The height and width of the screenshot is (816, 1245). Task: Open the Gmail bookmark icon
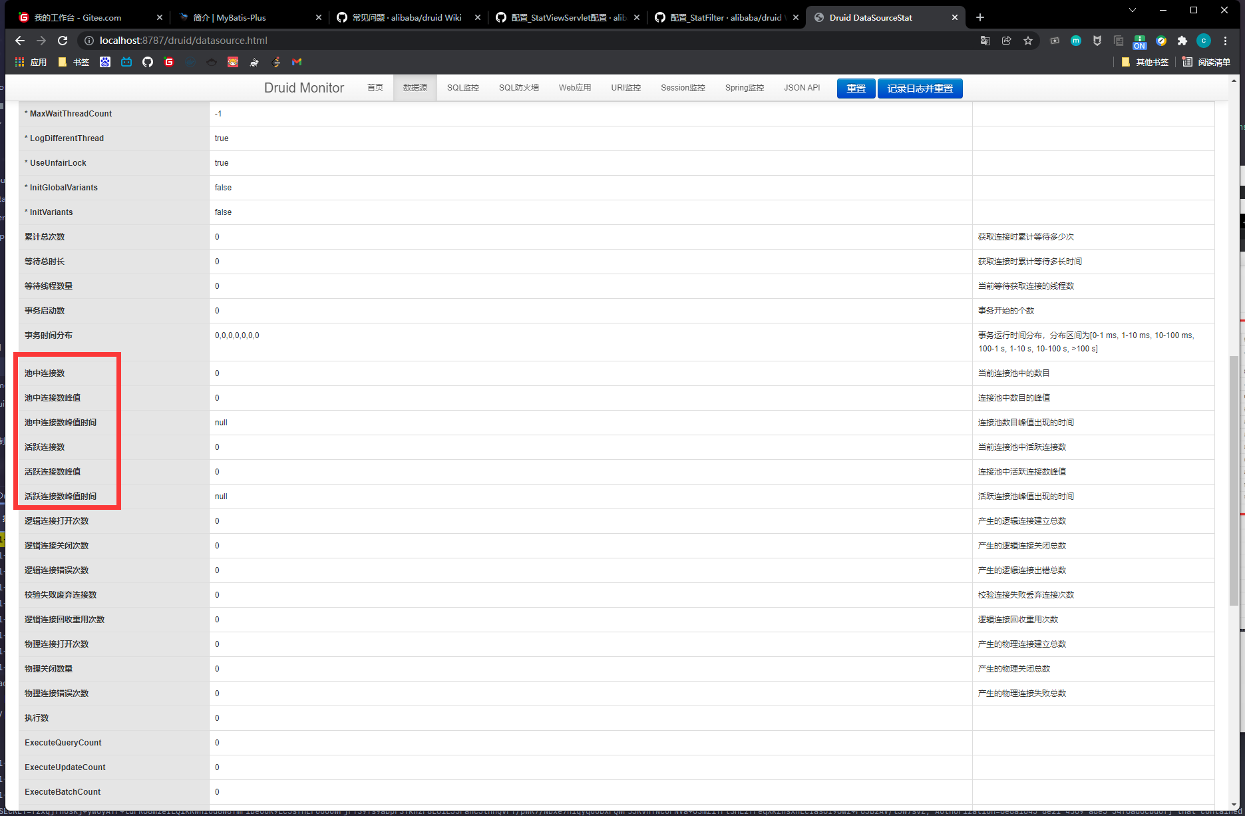297,62
